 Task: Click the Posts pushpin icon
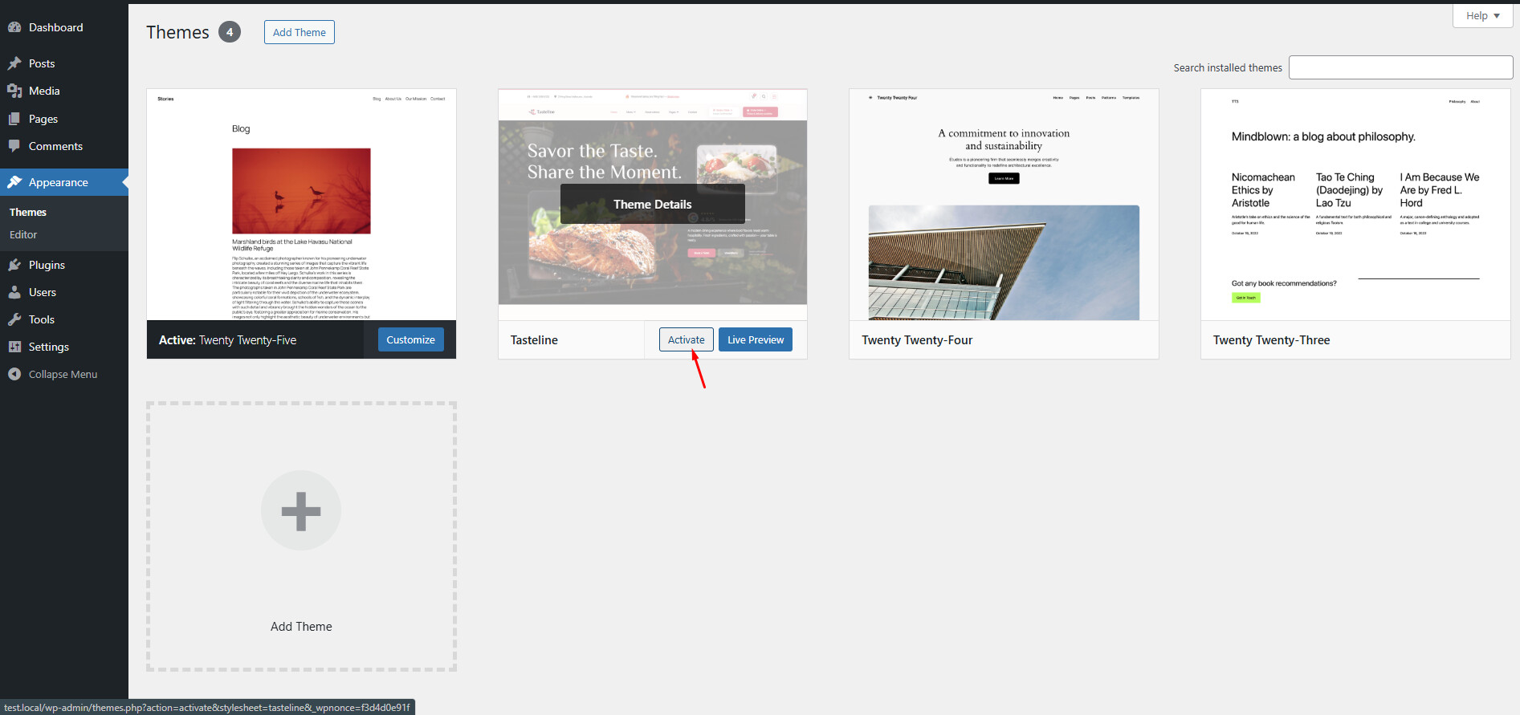14,63
